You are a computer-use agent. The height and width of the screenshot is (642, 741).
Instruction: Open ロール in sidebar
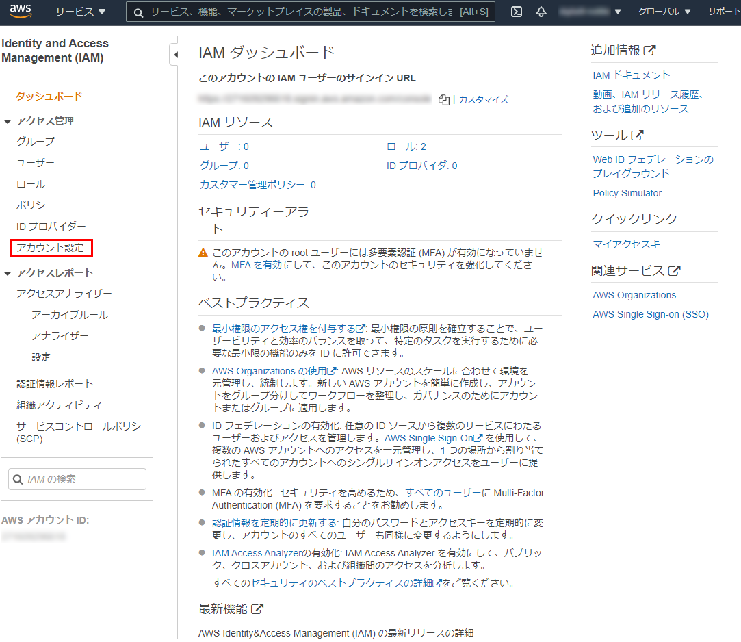coord(31,184)
